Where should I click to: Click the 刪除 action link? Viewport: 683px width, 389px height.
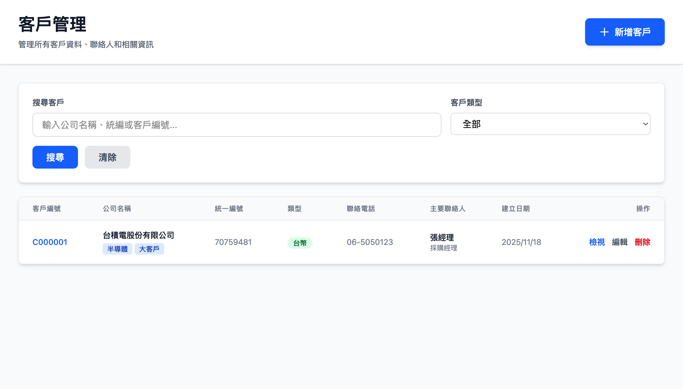tap(642, 242)
